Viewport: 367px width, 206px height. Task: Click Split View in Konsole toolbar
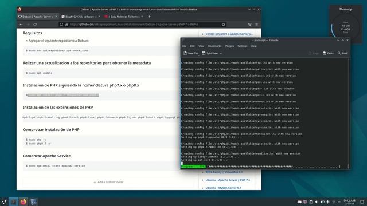click(210, 53)
